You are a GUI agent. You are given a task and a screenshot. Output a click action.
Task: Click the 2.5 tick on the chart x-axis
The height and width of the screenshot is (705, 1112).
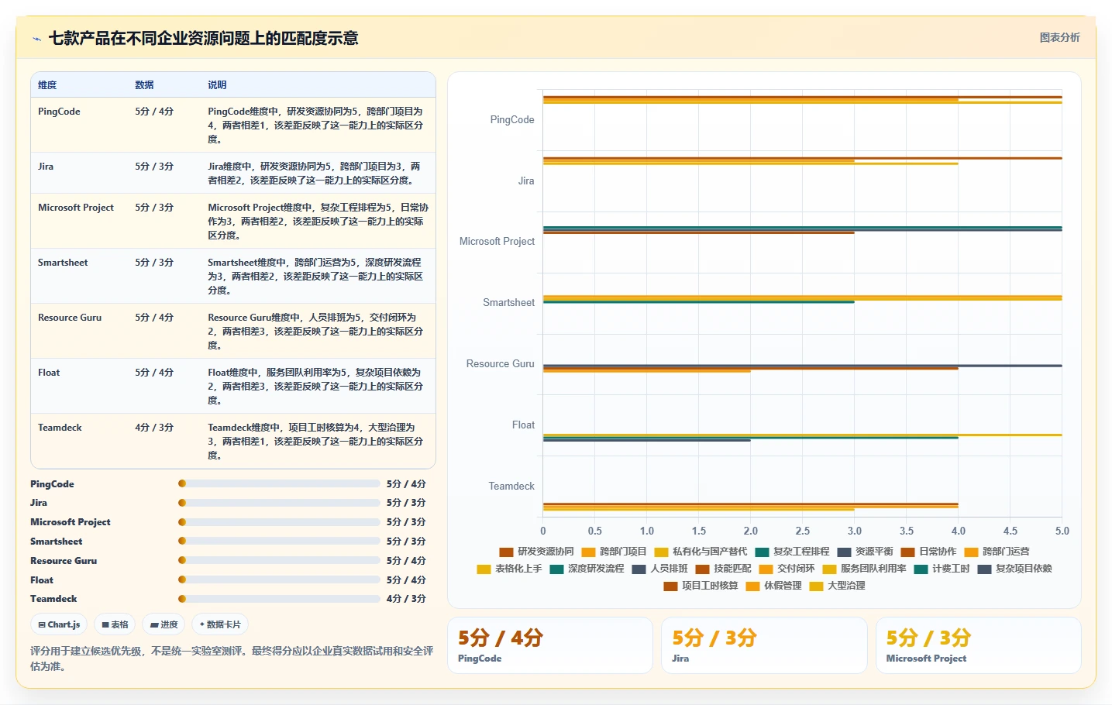(803, 531)
